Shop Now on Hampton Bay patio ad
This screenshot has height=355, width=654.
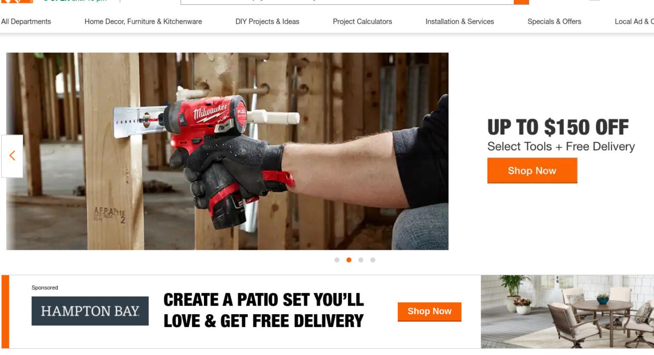pos(429,312)
